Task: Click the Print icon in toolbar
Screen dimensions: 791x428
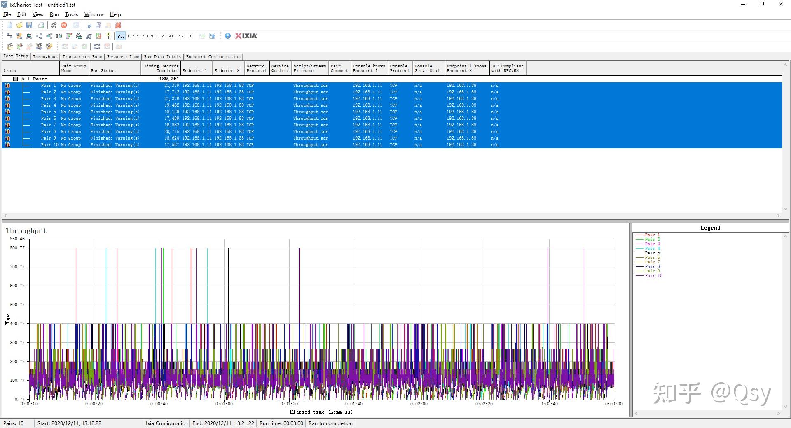Action: tap(41, 25)
